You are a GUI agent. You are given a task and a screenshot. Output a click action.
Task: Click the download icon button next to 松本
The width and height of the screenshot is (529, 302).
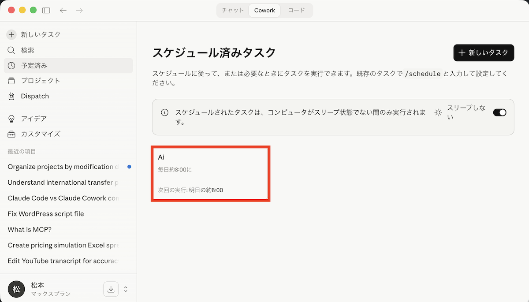click(111, 289)
